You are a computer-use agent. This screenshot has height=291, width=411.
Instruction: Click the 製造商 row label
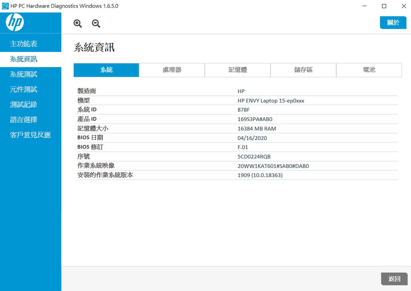[x=86, y=91]
